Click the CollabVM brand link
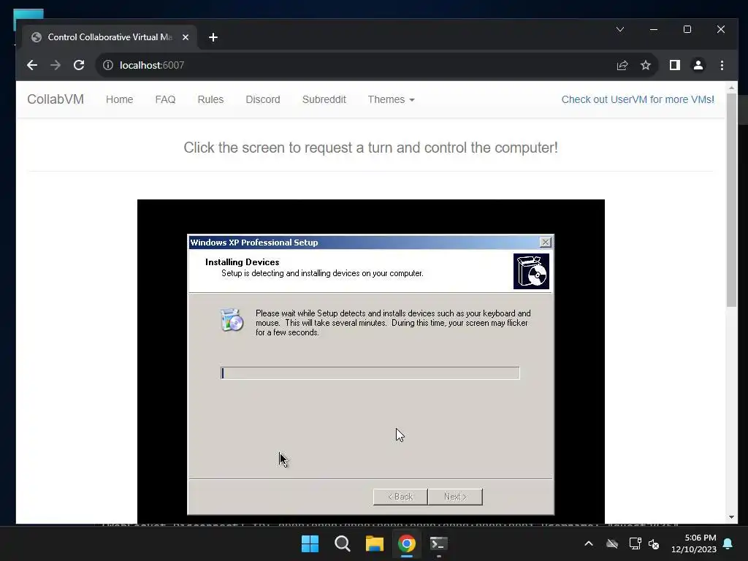The image size is (748, 561). (56, 99)
